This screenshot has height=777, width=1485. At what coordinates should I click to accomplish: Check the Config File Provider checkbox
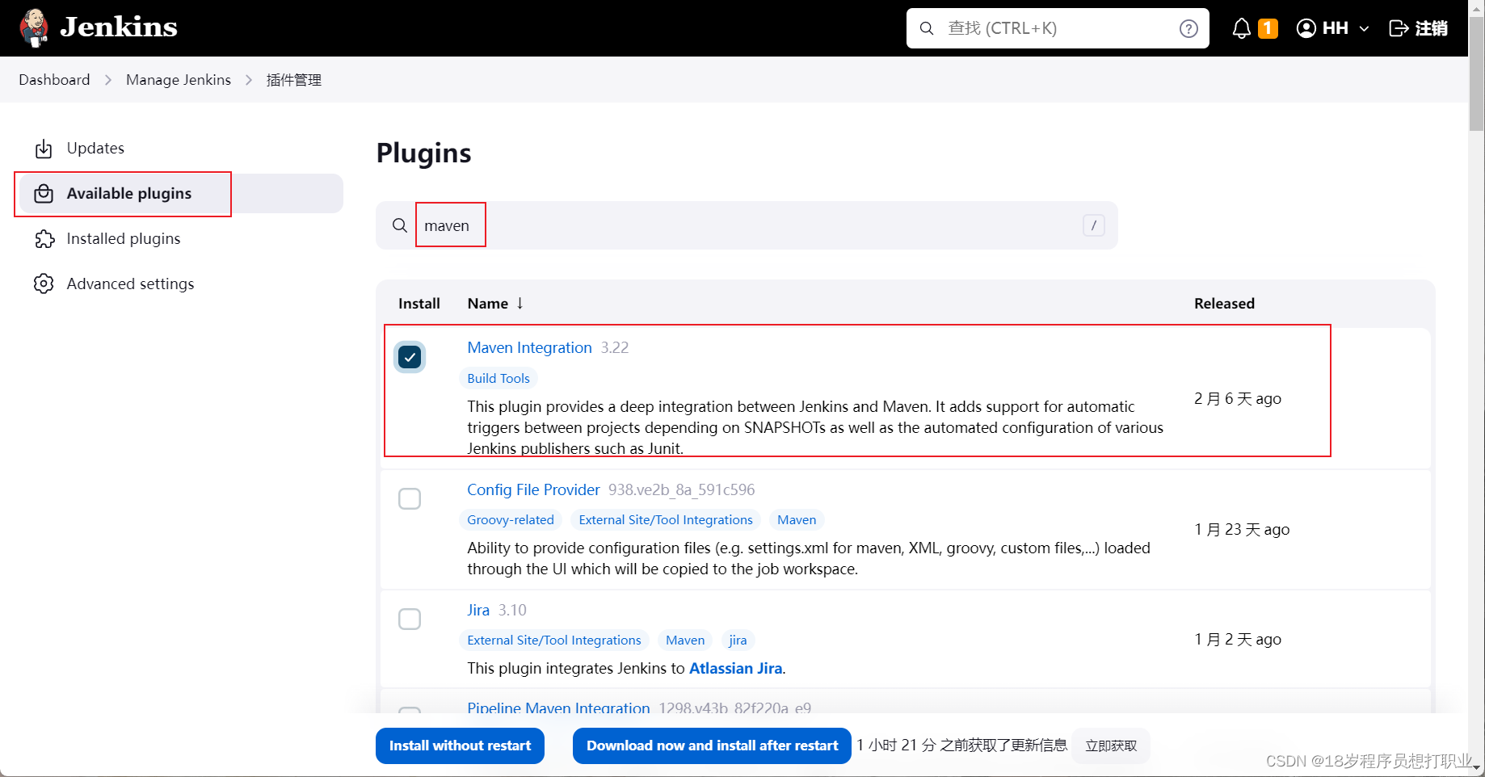click(x=410, y=498)
